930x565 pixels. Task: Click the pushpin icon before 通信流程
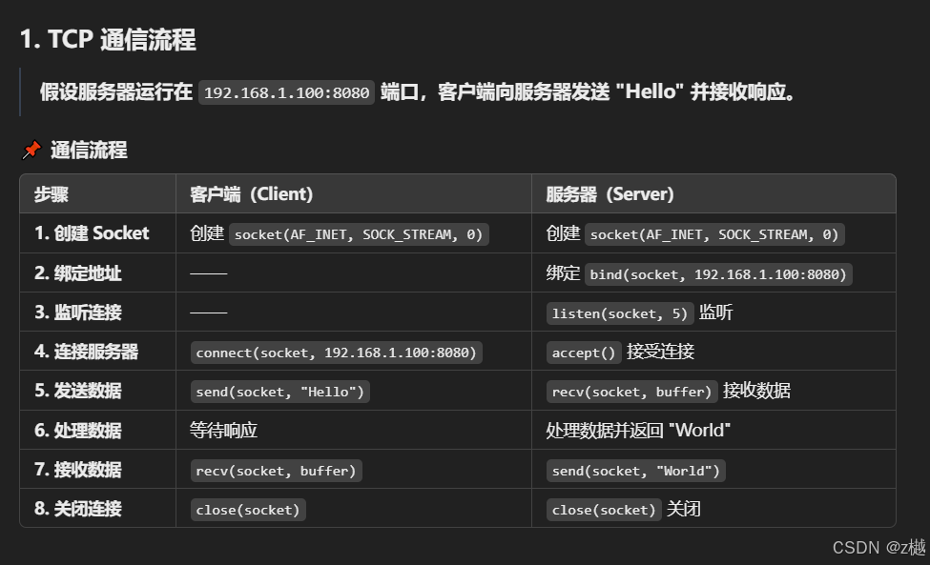coord(31,150)
